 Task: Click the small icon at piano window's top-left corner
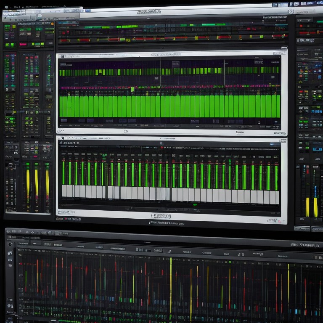coord(61,138)
